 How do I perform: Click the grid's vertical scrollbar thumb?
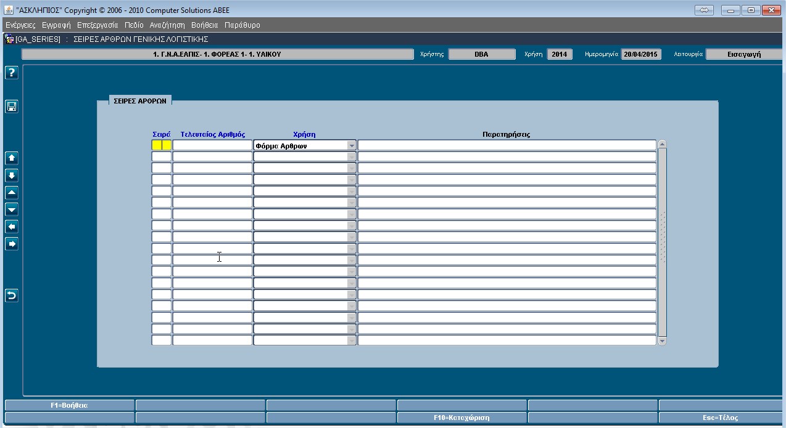[x=662, y=243]
